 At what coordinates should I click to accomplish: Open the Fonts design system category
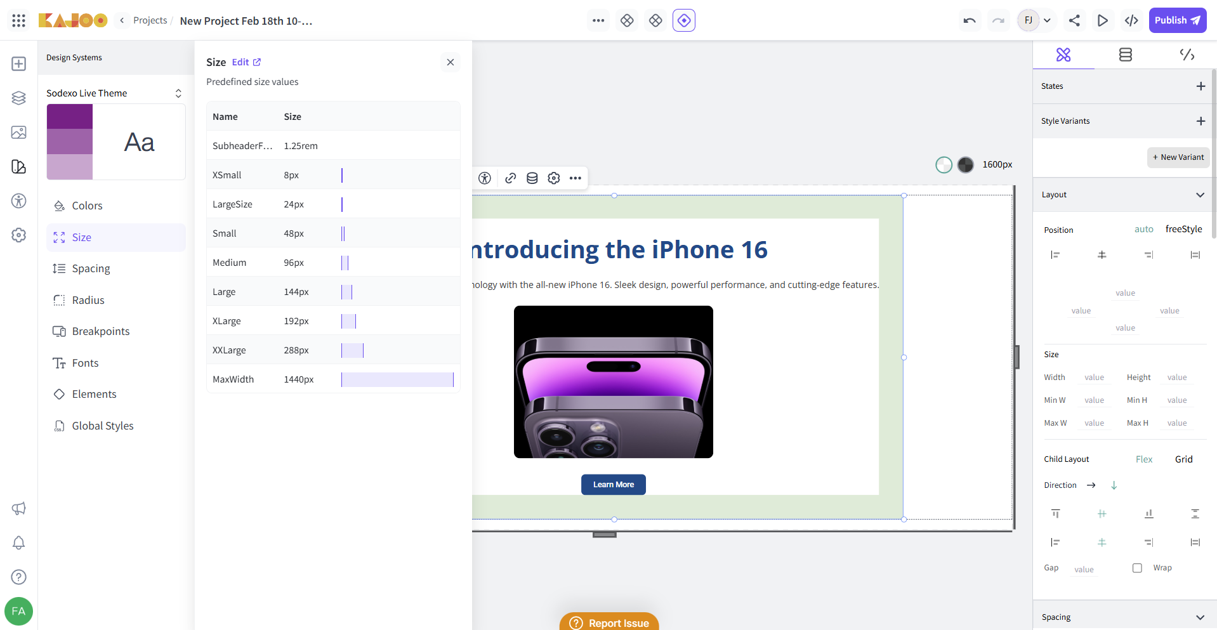point(116,363)
